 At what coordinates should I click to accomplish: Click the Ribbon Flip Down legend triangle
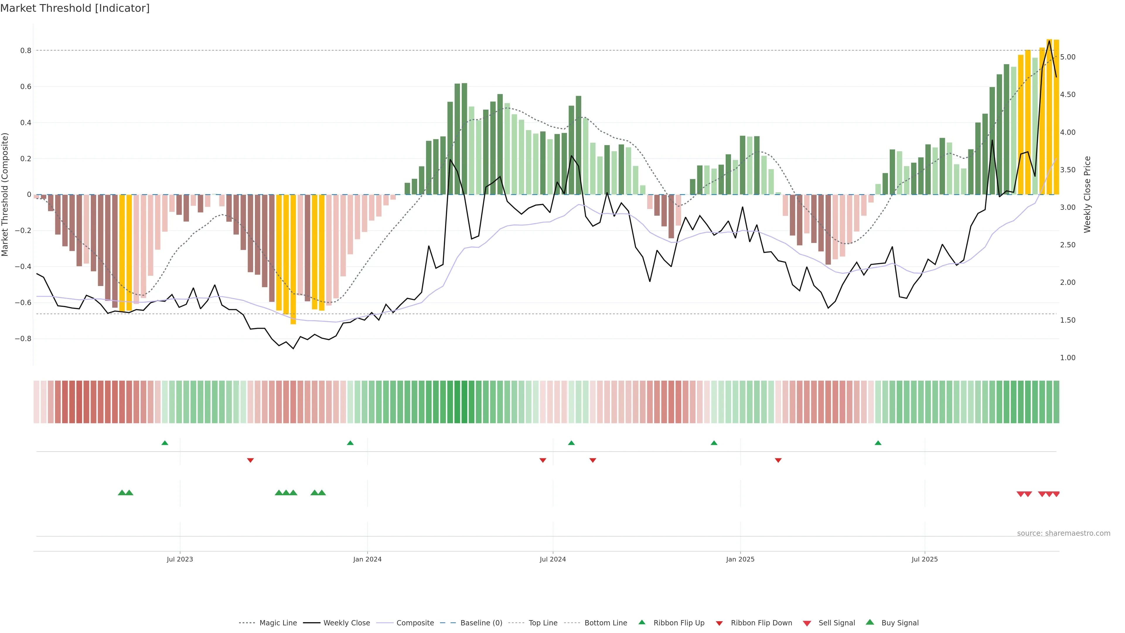click(719, 623)
